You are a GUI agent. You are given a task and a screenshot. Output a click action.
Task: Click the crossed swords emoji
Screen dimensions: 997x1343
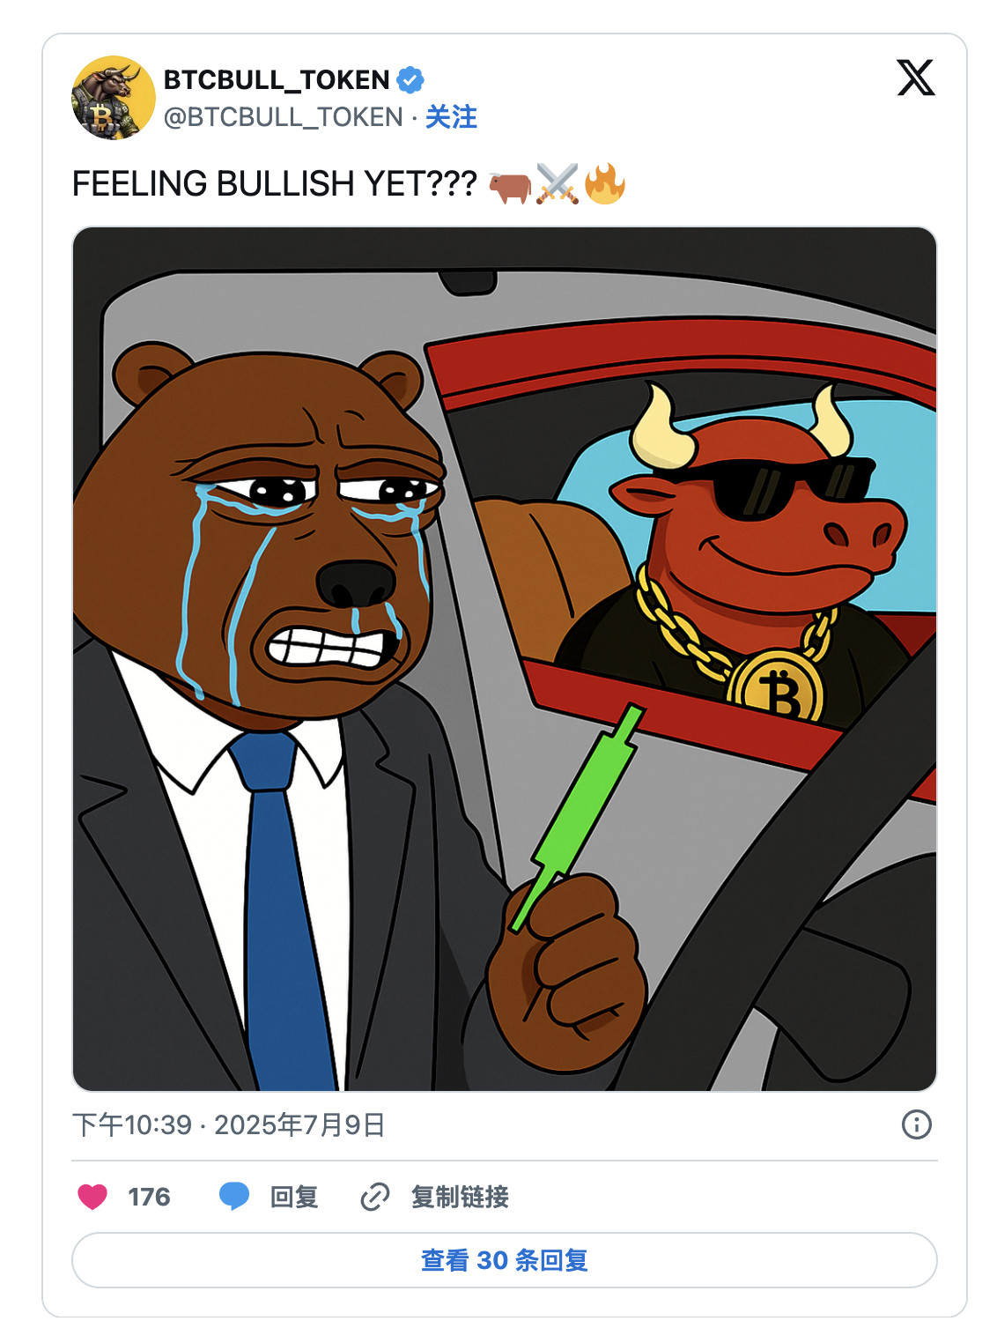[x=558, y=184]
